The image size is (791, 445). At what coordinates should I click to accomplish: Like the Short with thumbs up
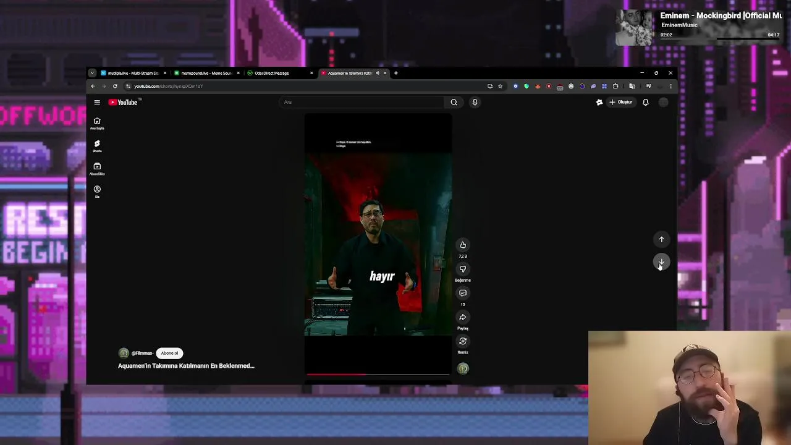click(x=463, y=245)
